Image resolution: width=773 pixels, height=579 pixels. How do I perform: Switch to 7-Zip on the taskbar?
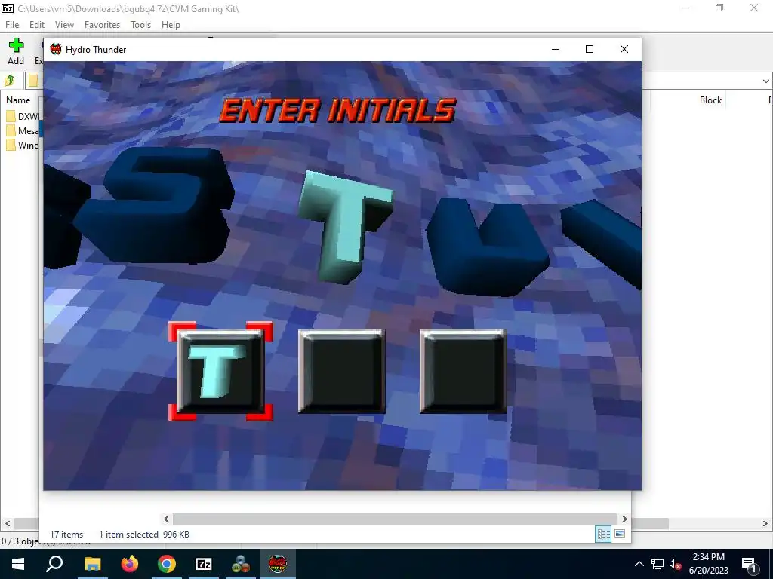pyautogui.click(x=204, y=564)
